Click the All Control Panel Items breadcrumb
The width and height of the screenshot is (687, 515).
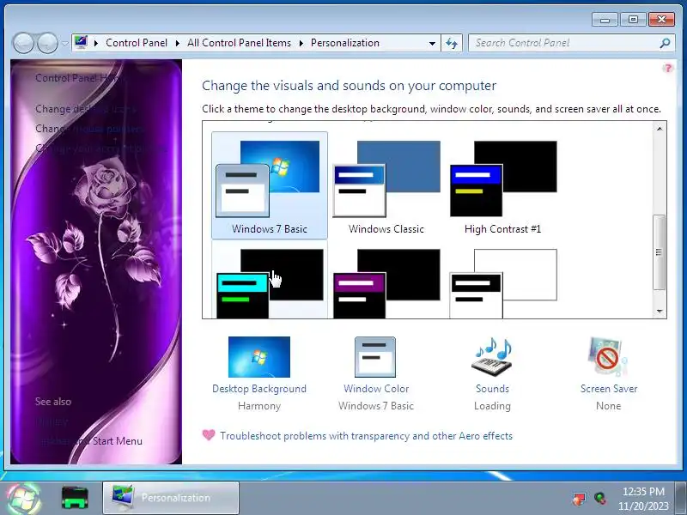click(240, 43)
